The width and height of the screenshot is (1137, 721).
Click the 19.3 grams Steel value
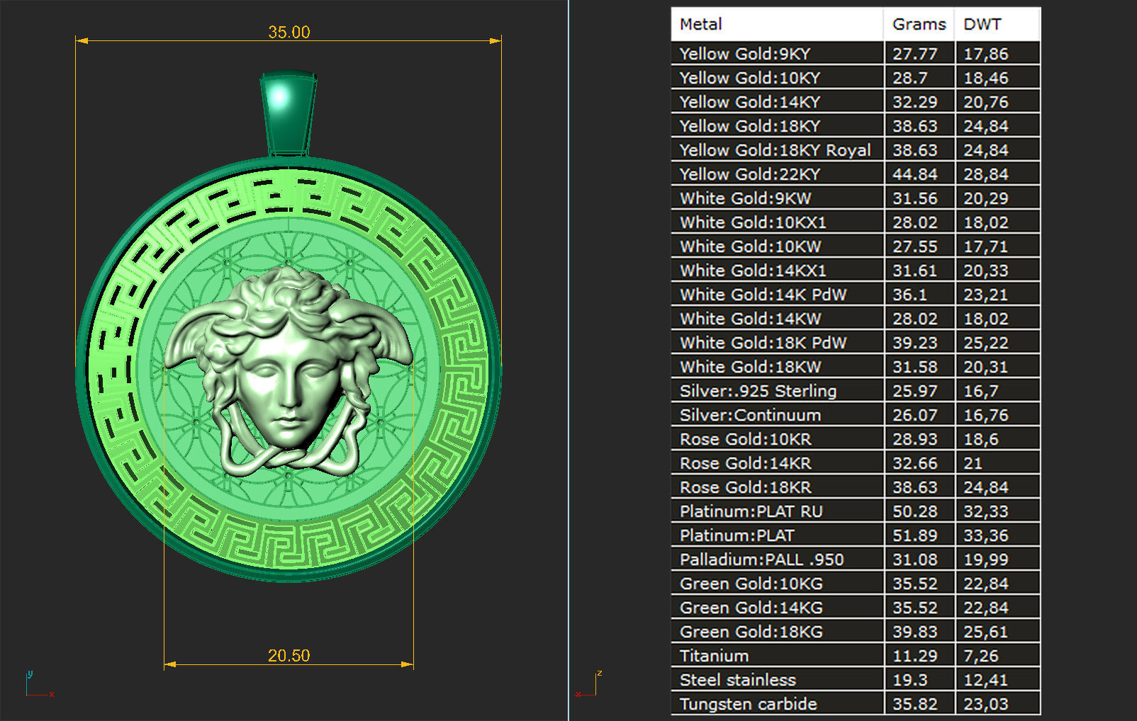(910, 680)
